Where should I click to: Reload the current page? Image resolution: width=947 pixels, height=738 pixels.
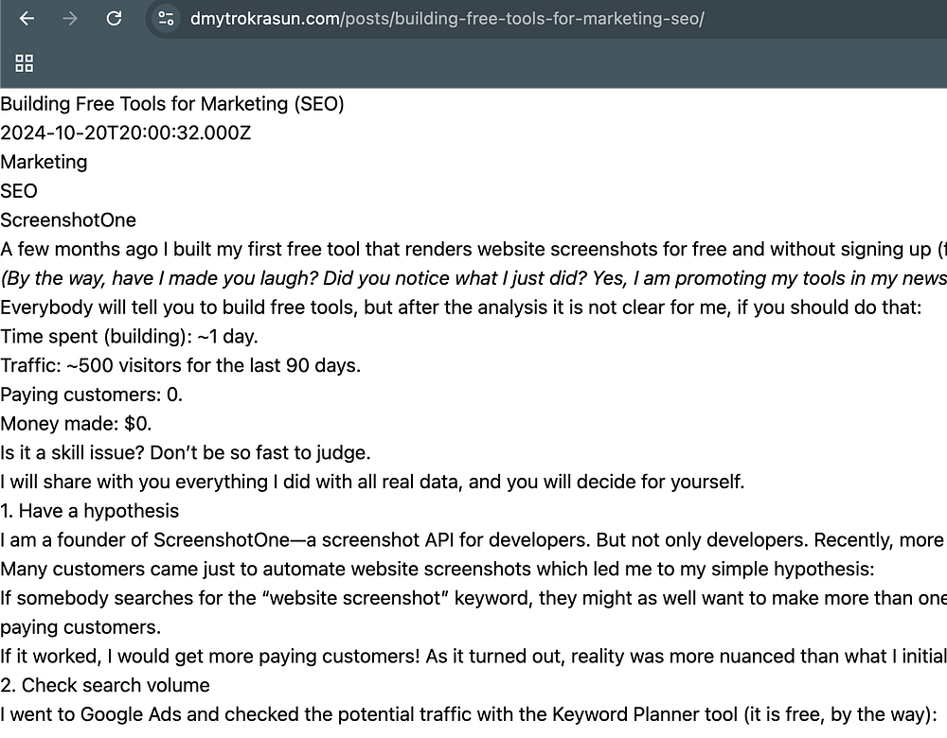click(x=114, y=19)
